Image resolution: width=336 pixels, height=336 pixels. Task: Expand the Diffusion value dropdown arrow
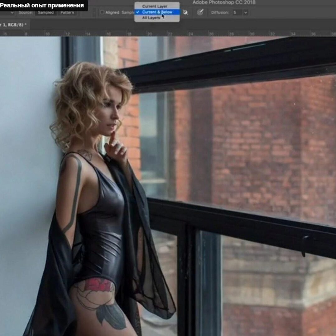(x=245, y=13)
